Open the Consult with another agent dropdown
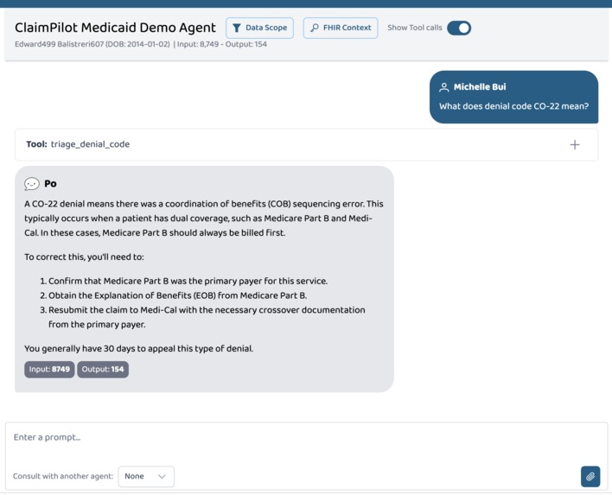Viewport: 612px width, 495px height. pos(146,476)
